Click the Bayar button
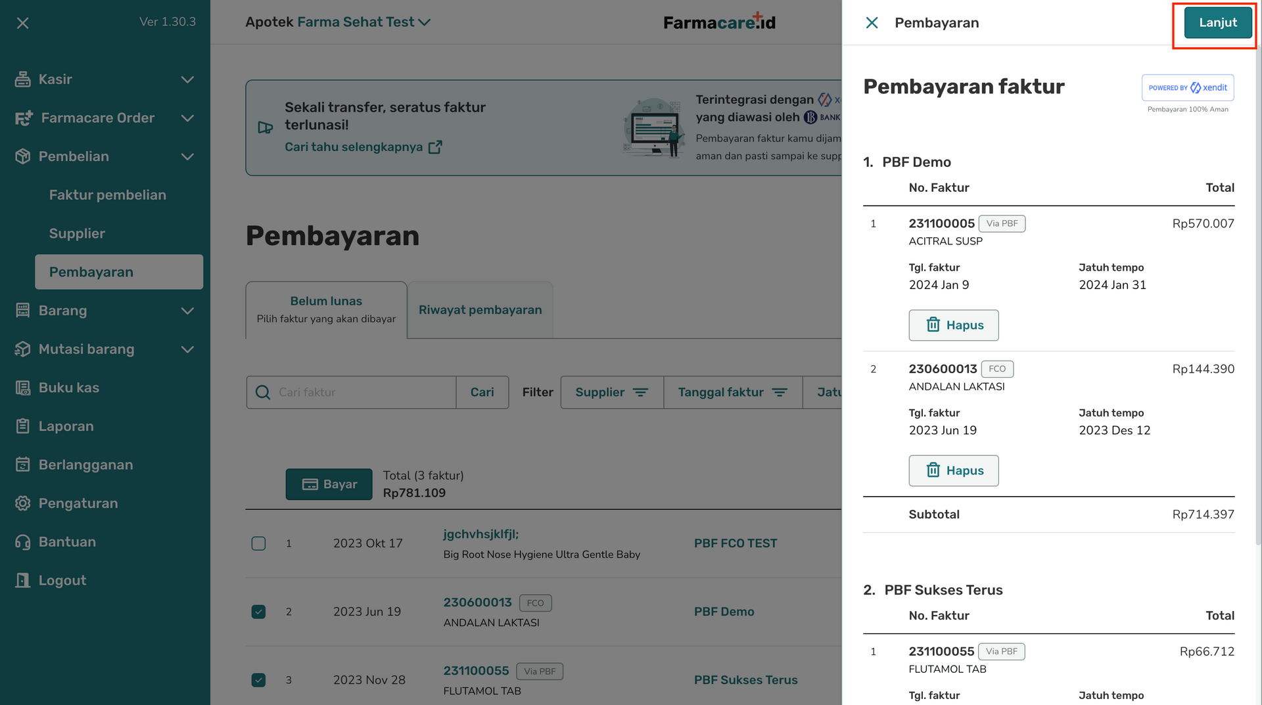The height and width of the screenshot is (705, 1262). (329, 484)
